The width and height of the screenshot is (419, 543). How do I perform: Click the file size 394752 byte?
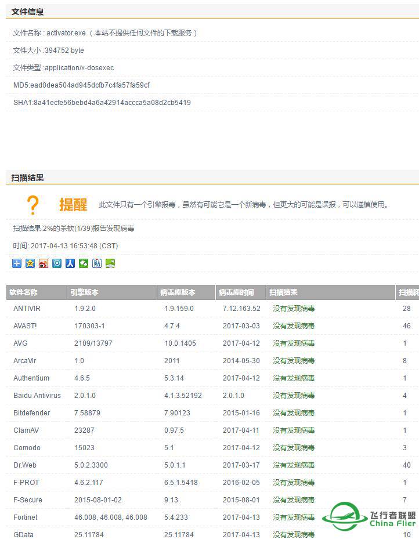(49, 50)
